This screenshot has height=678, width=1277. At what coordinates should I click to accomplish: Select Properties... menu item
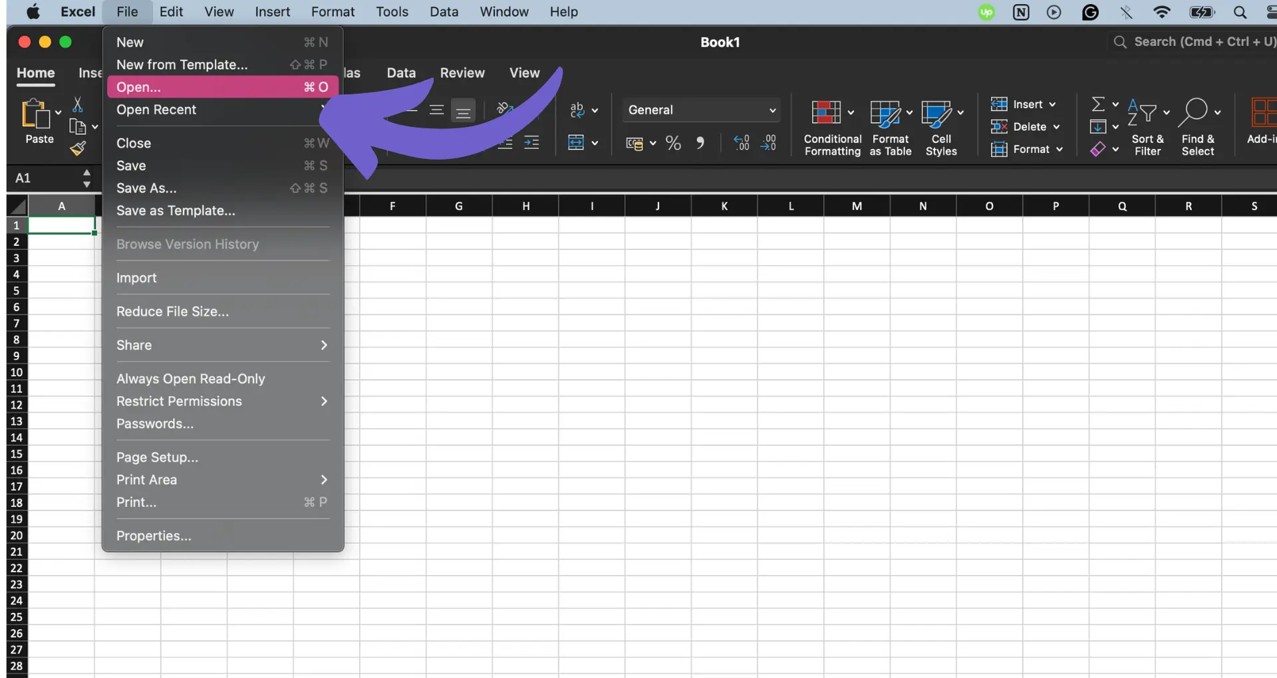(223, 536)
